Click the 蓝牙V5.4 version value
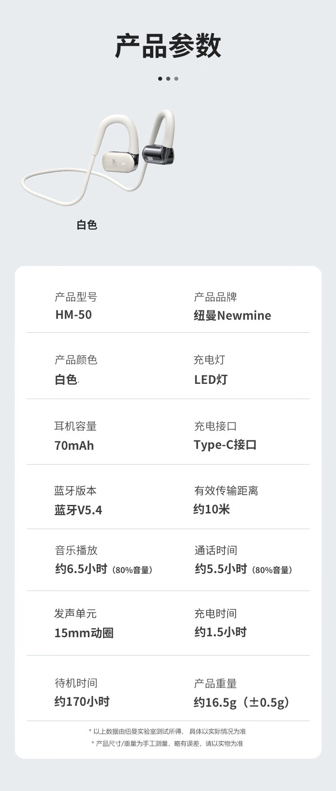336x791 pixels. point(78,510)
